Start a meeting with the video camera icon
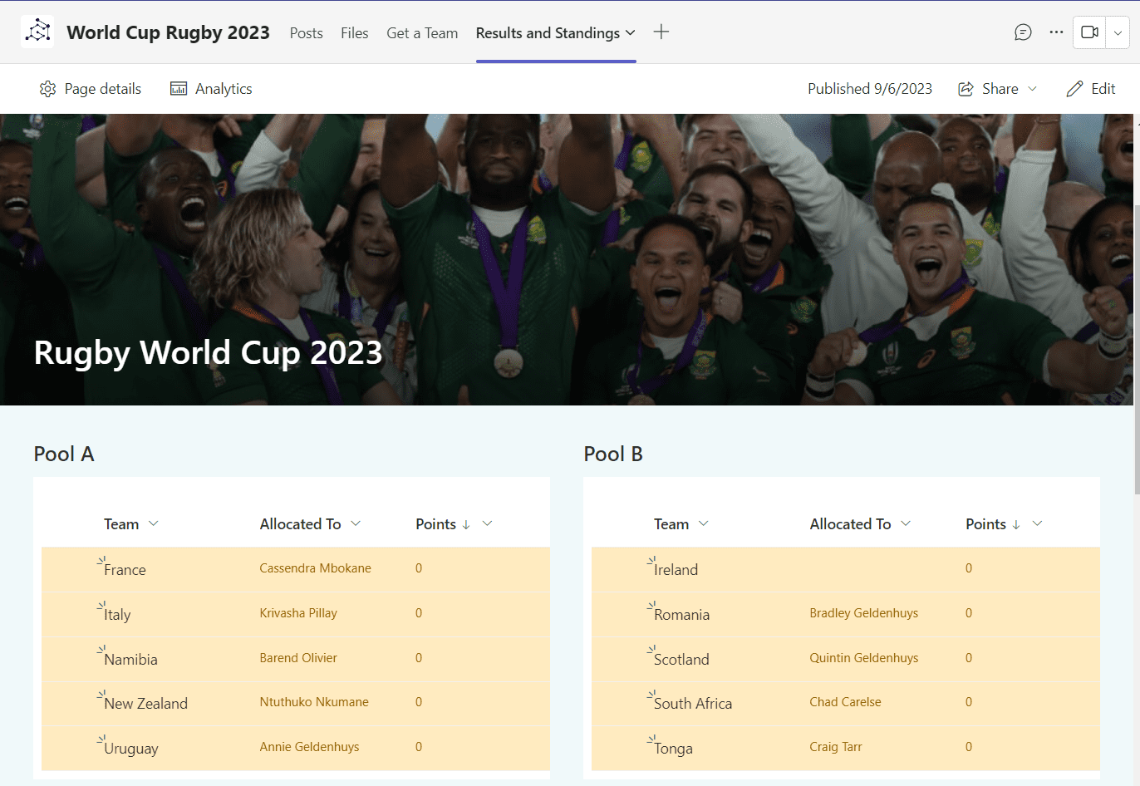 1090,32
